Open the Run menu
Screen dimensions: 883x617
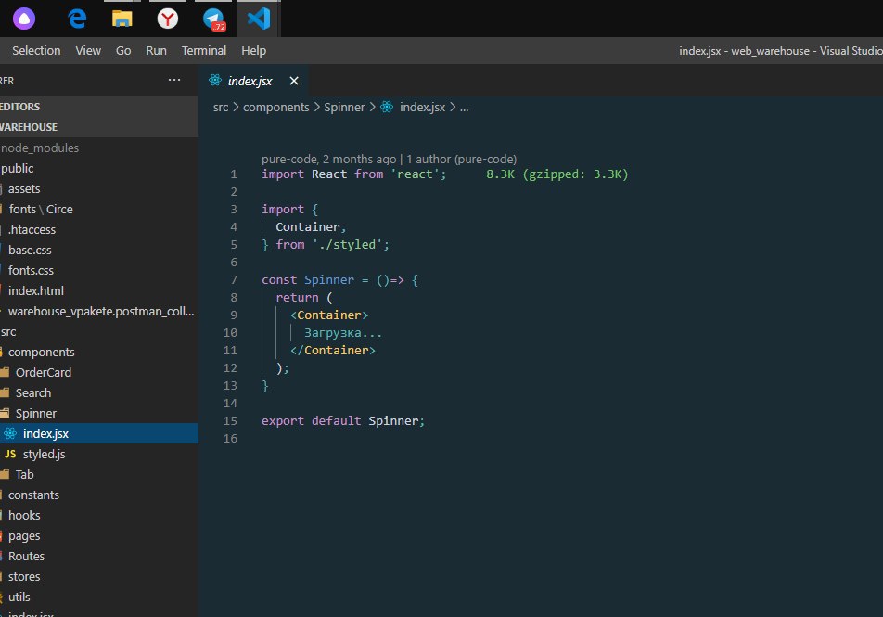coord(156,51)
